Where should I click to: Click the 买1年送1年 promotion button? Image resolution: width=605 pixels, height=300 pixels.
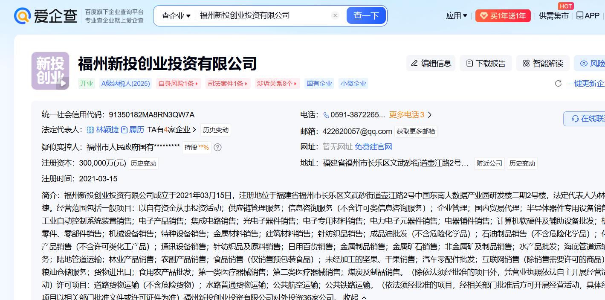(503, 16)
